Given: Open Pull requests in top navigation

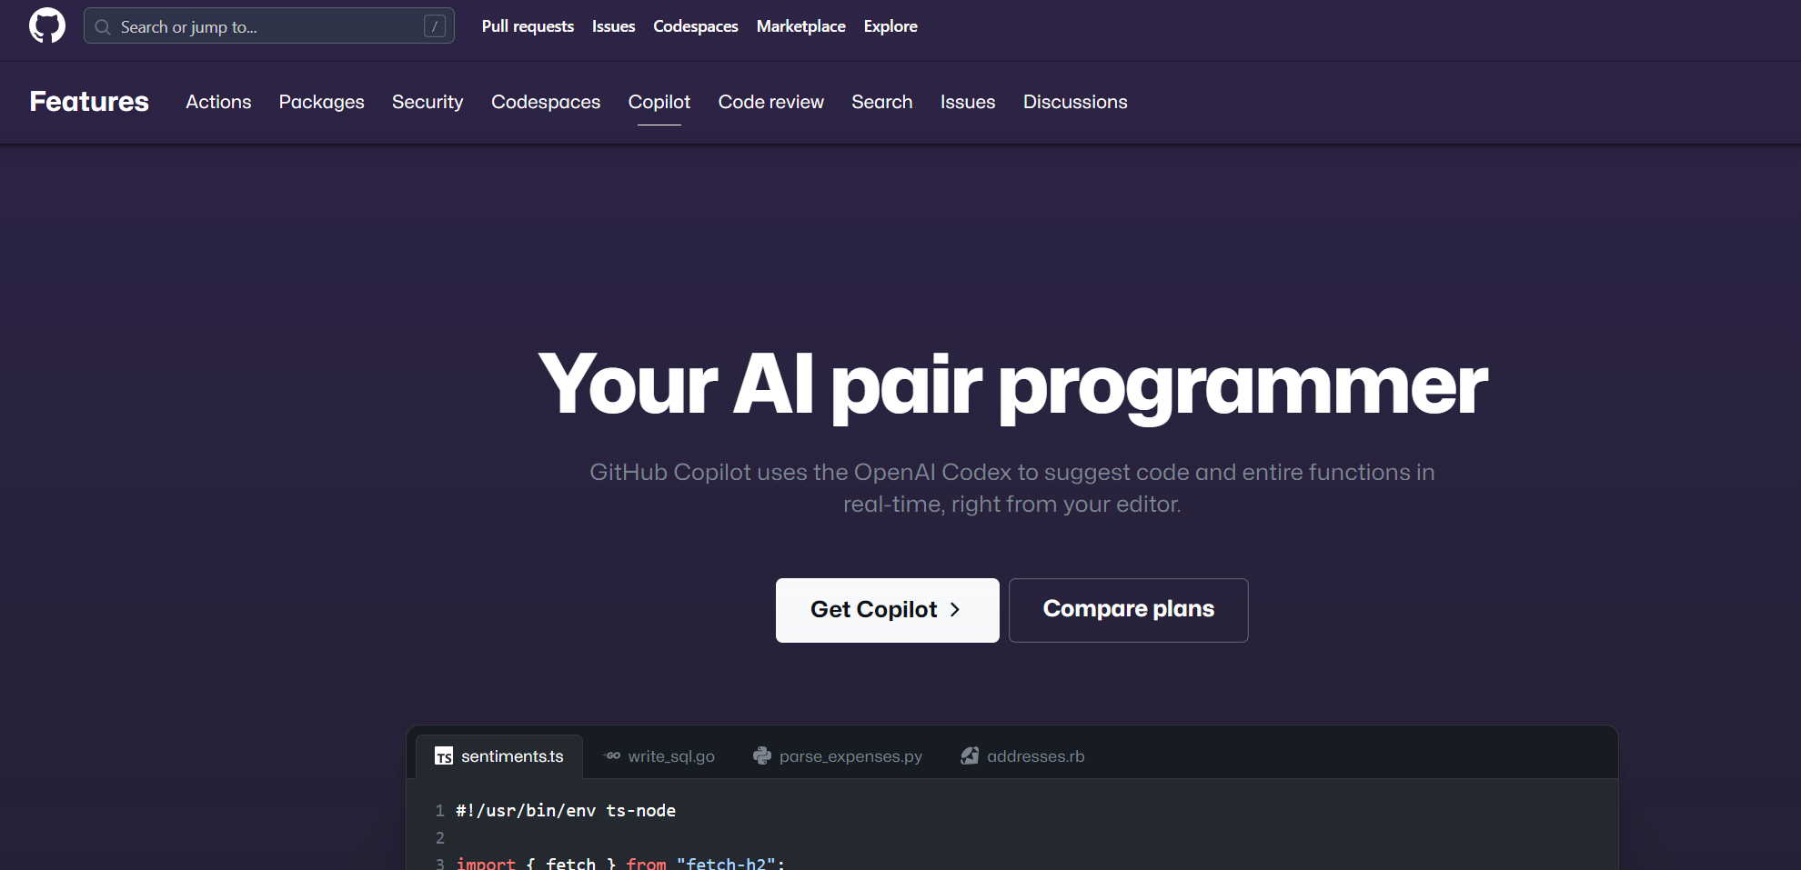Looking at the screenshot, I should point(528,26).
